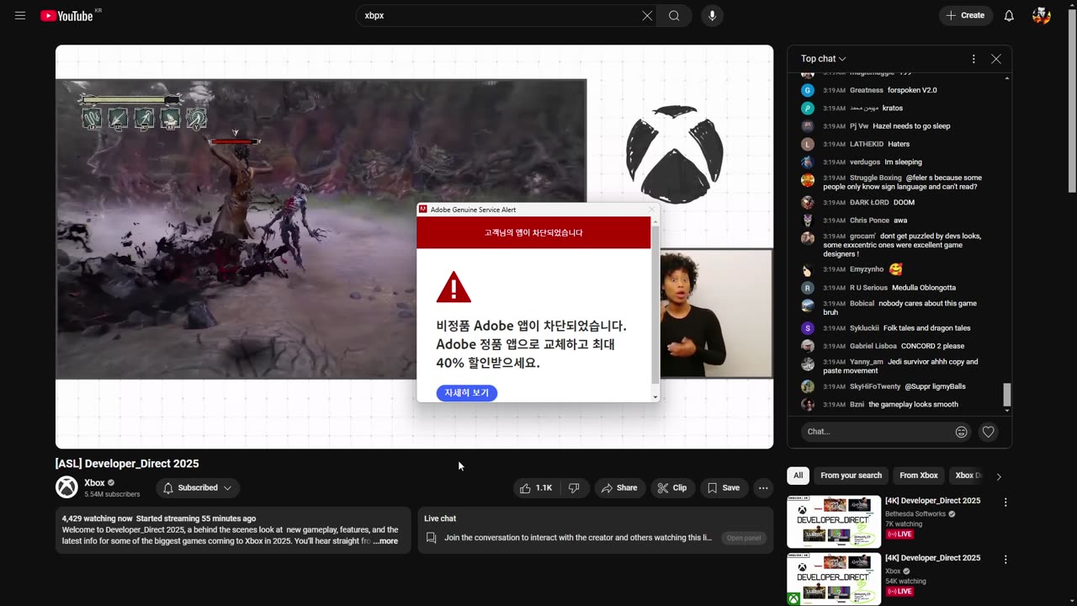This screenshot has width=1077, height=606.
Task: Click the SkyHiFoTwenty chat message
Action: click(935, 386)
